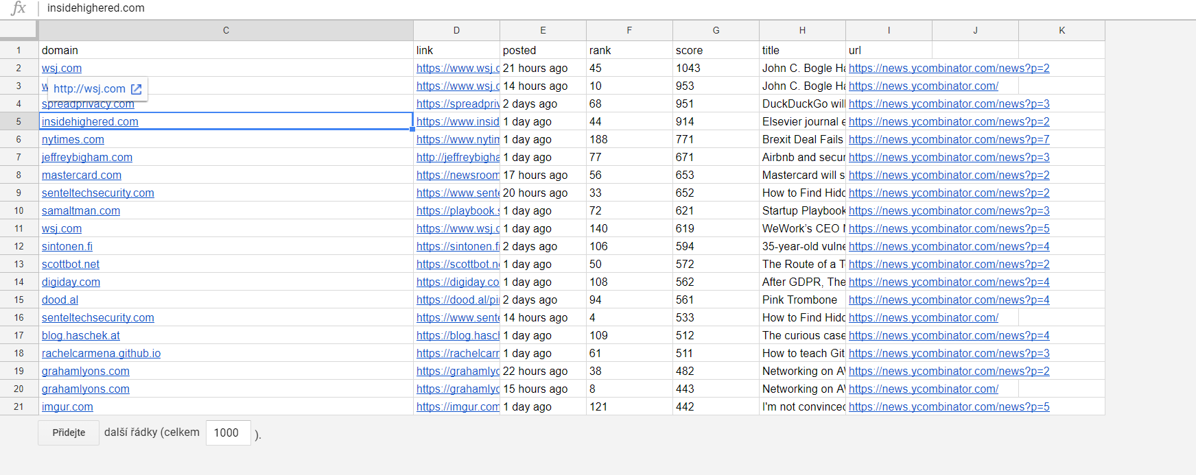
Task: Select the rank cell 188
Action: point(629,139)
